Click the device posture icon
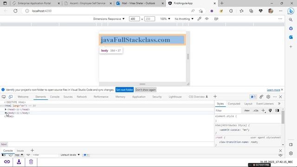 pos(216,19)
